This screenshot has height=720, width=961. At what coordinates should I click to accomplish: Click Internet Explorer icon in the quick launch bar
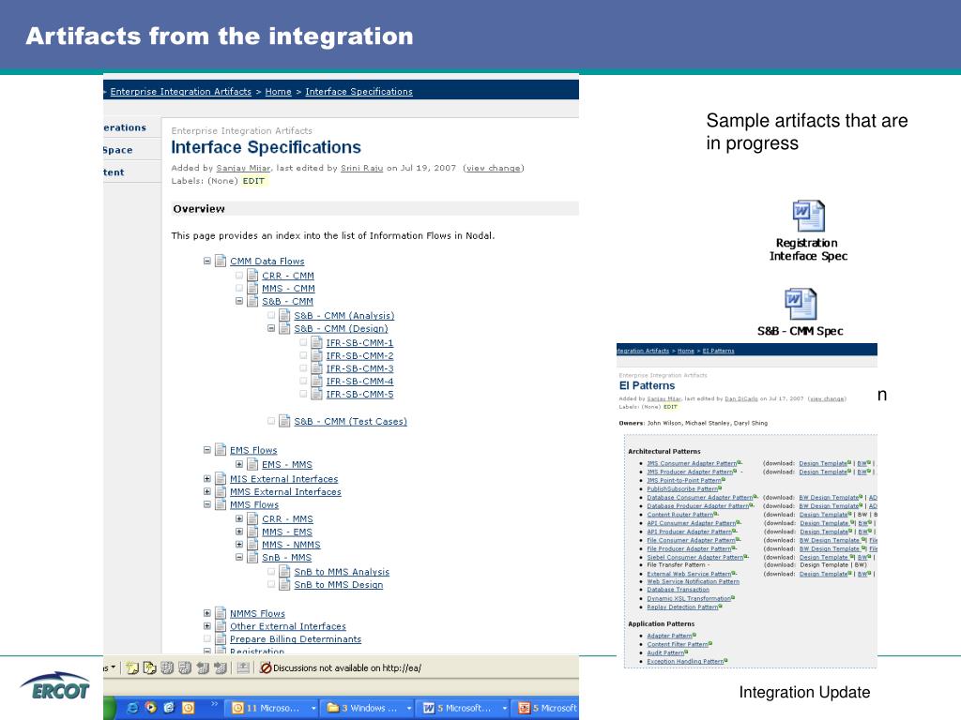(x=131, y=708)
